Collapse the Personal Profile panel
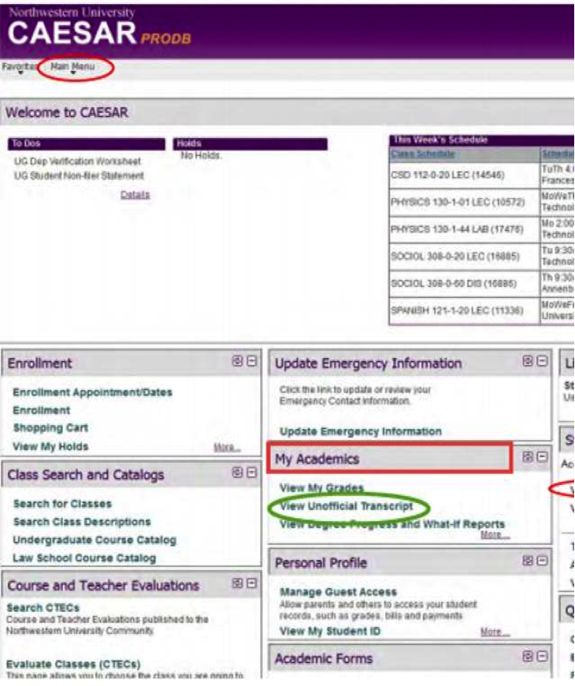Viewport: 575px width, 686px height. [542, 561]
